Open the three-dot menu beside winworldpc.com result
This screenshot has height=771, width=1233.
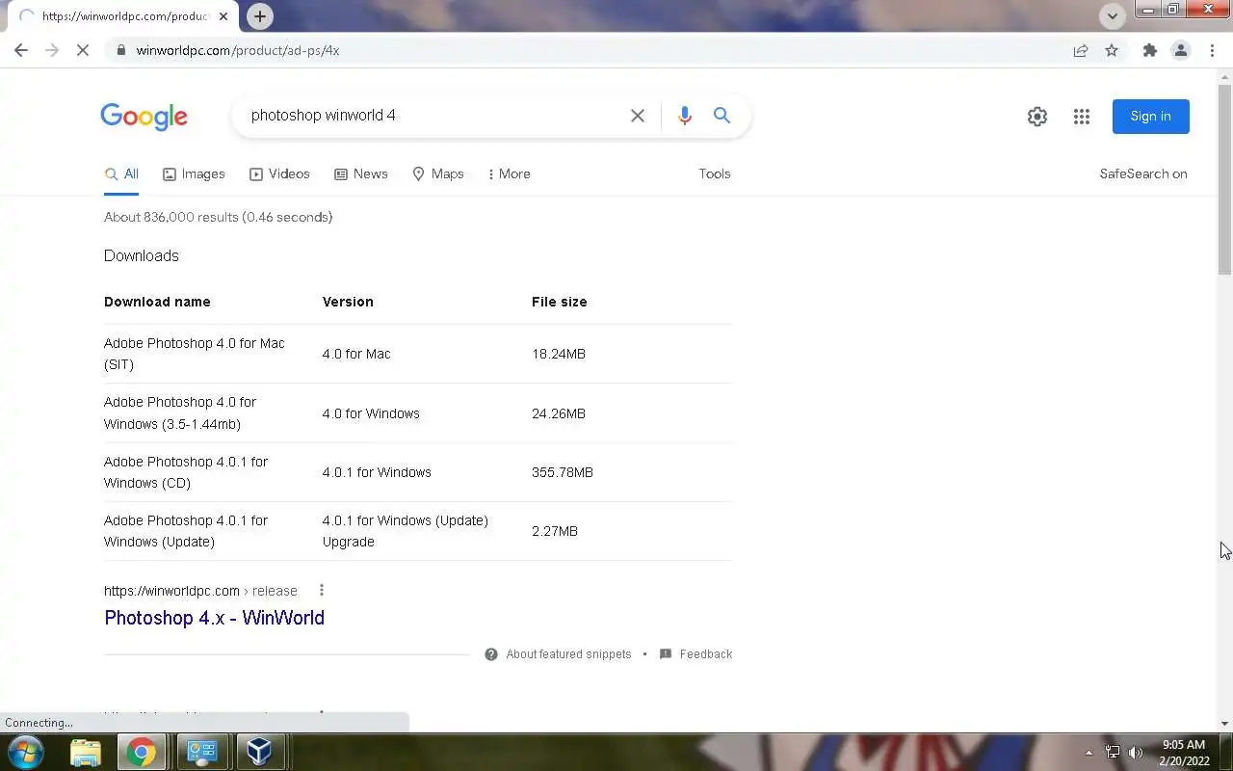tap(322, 591)
